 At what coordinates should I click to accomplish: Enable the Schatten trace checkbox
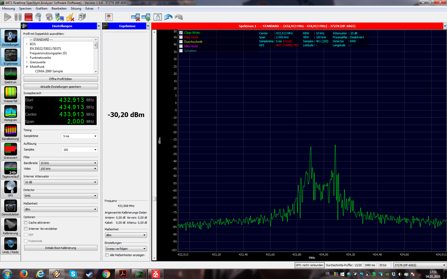pyautogui.click(x=181, y=51)
